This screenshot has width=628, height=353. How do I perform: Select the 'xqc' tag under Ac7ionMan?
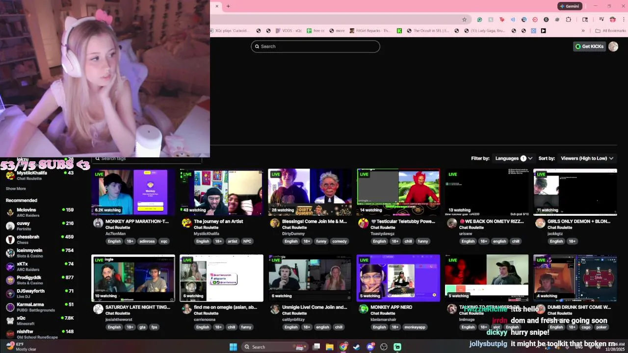pos(164,241)
